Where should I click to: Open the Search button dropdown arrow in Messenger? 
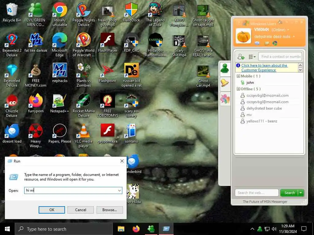pos(301,193)
